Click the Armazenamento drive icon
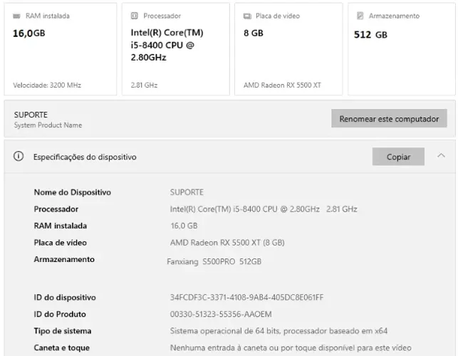Screen dimensions: 458x356 tap(360, 16)
